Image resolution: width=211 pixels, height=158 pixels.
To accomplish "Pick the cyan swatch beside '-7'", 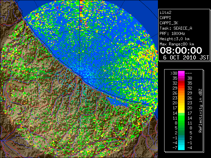I will (x=181, y=148).
